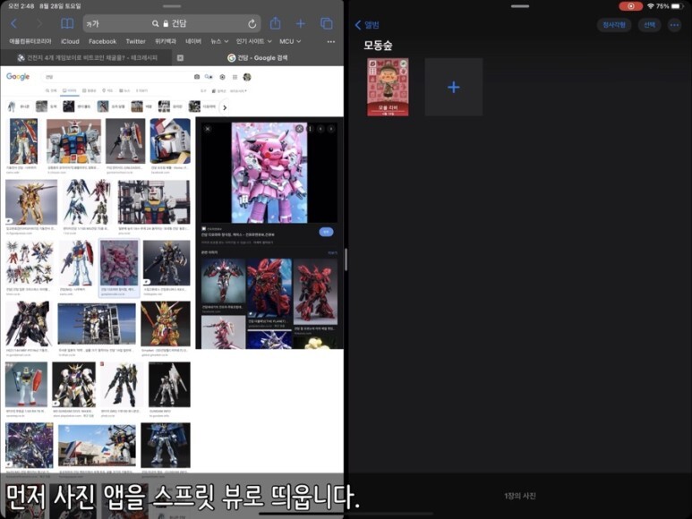Open the animal crossing card photo thumbnail
Viewport: 692px width, 519px height.
tap(388, 87)
